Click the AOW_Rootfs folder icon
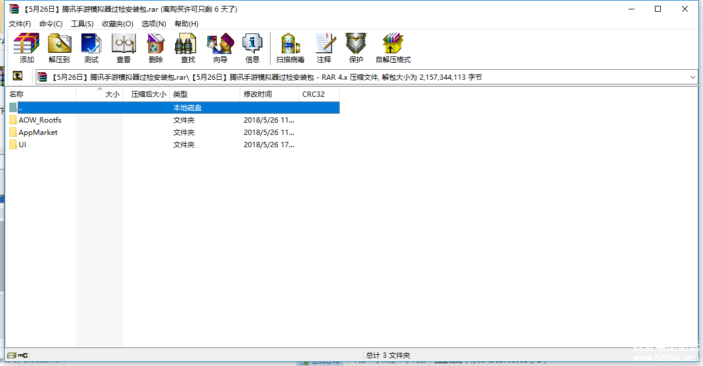Image resolution: width=703 pixels, height=366 pixels. tap(13, 120)
